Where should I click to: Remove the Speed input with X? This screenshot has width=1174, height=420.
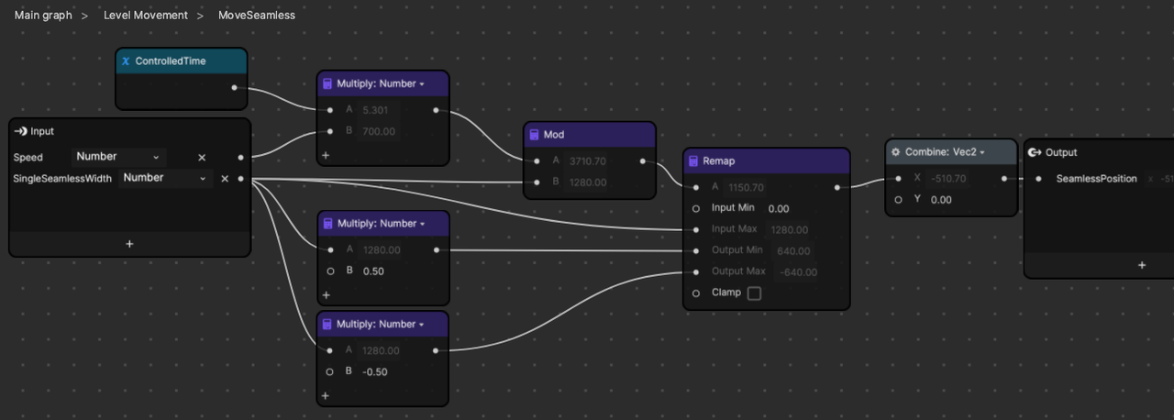click(x=202, y=157)
